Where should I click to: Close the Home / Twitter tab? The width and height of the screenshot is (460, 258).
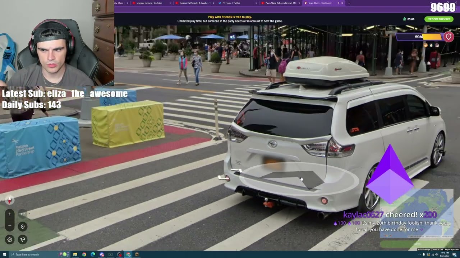(x=257, y=3)
